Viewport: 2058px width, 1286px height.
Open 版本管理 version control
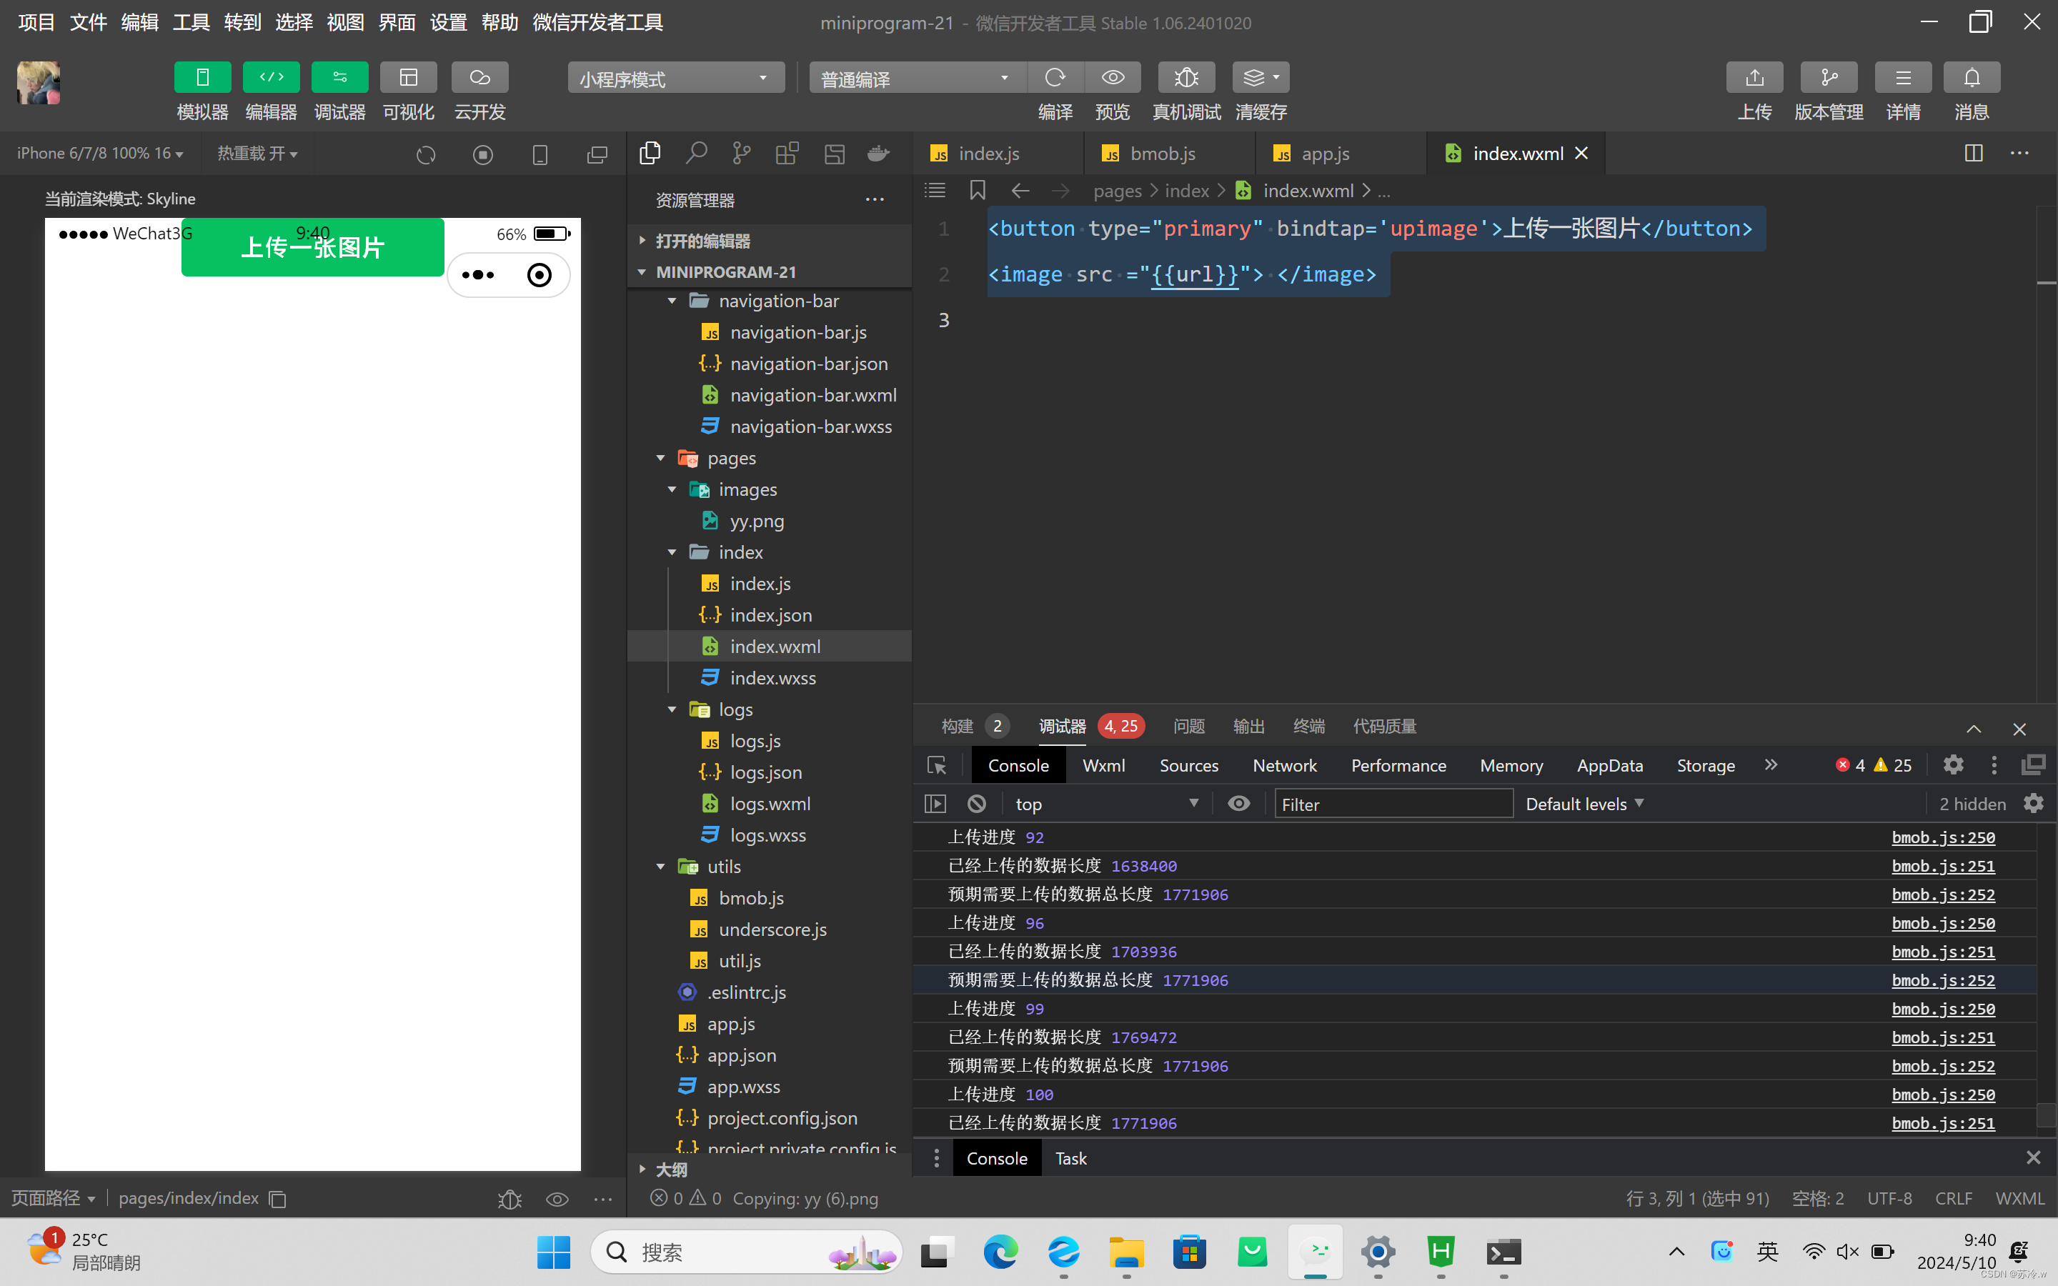1829,77
